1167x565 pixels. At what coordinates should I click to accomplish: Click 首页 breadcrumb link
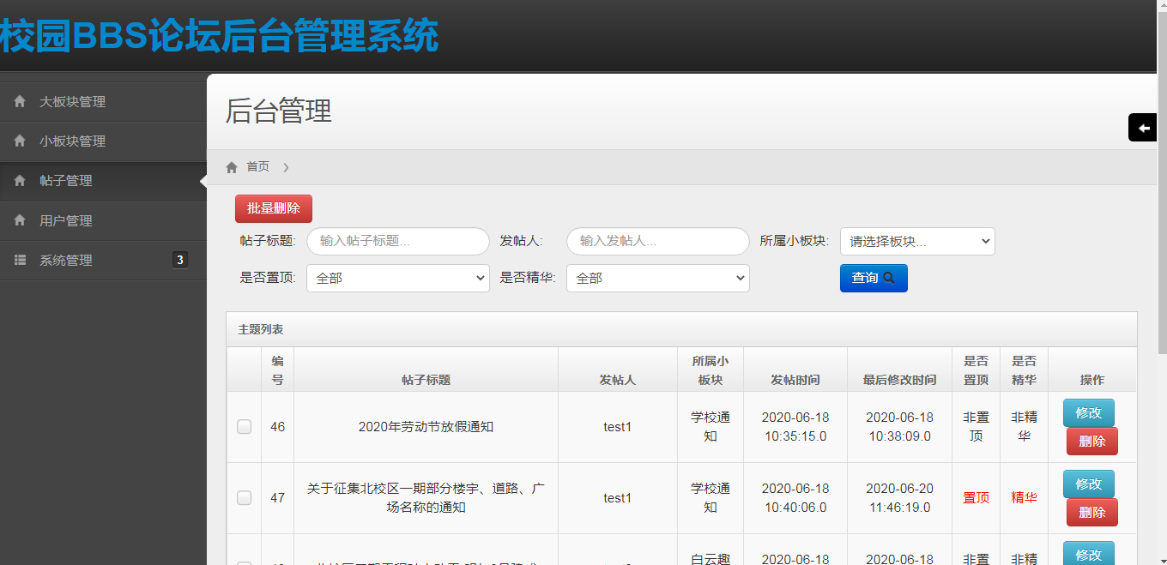258,167
